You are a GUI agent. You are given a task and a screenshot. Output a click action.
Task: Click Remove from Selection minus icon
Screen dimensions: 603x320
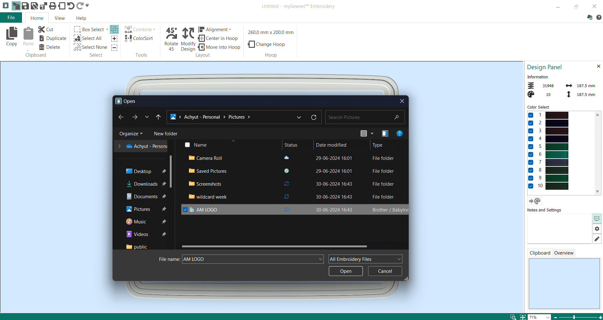pyautogui.click(x=114, y=48)
